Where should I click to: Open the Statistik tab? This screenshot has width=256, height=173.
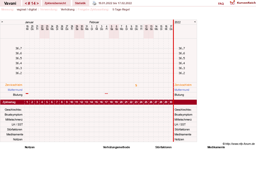(80, 3)
